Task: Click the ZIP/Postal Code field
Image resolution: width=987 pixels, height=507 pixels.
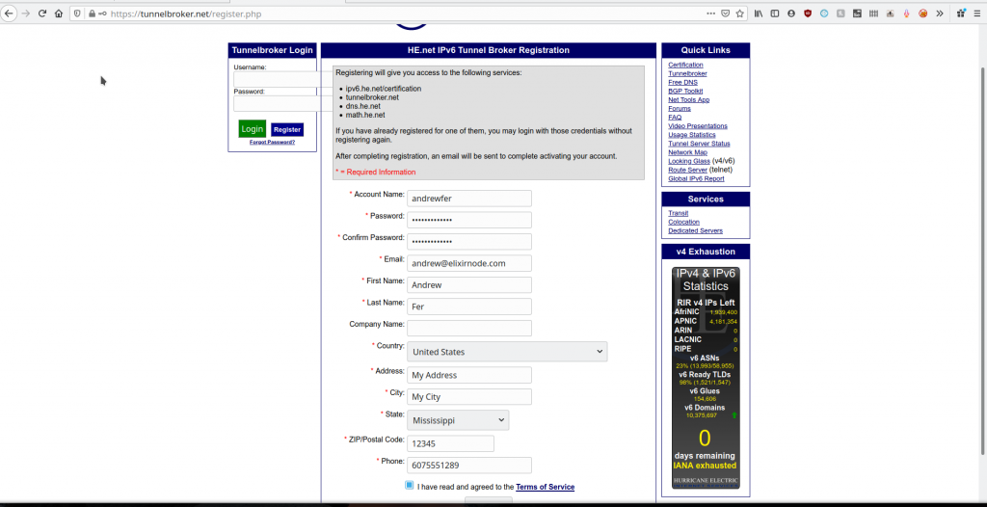Action: coord(450,443)
